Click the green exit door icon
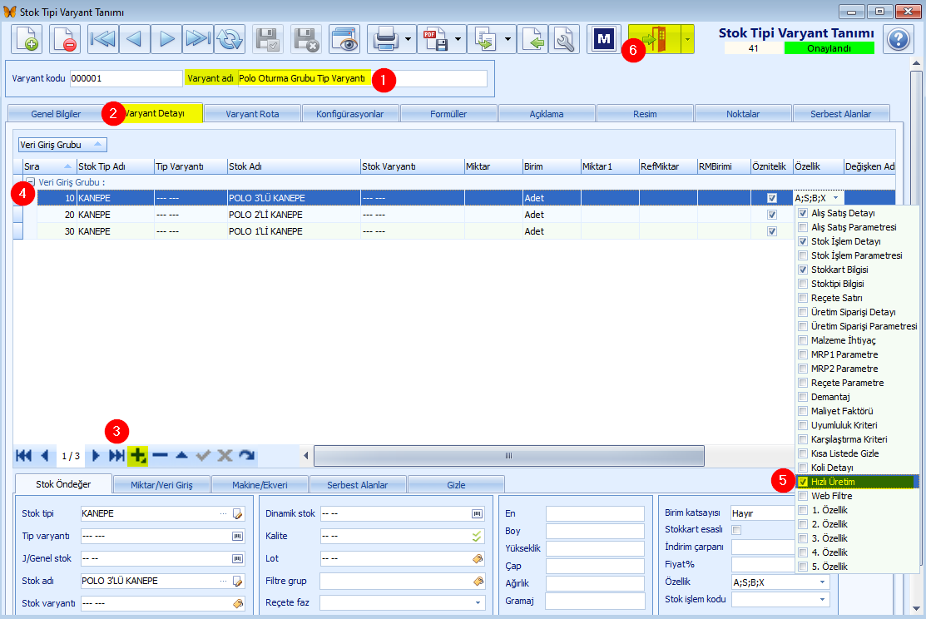The image size is (926, 619). (x=655, y=40)
